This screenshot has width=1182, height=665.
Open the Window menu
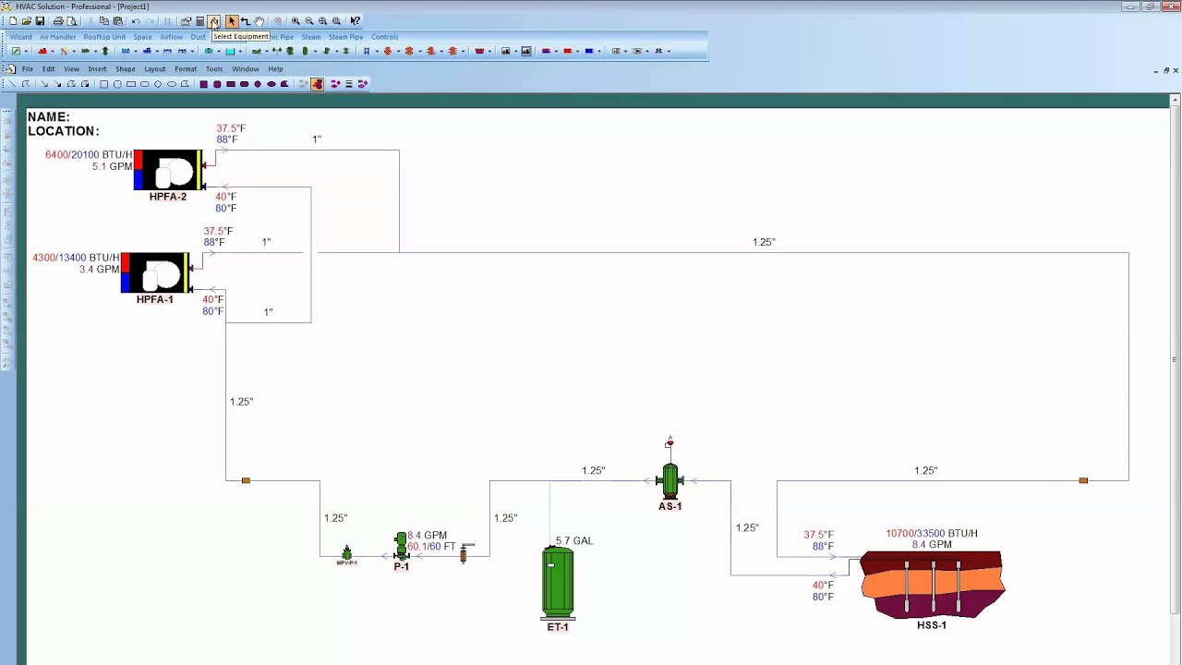tap(245, 69)
